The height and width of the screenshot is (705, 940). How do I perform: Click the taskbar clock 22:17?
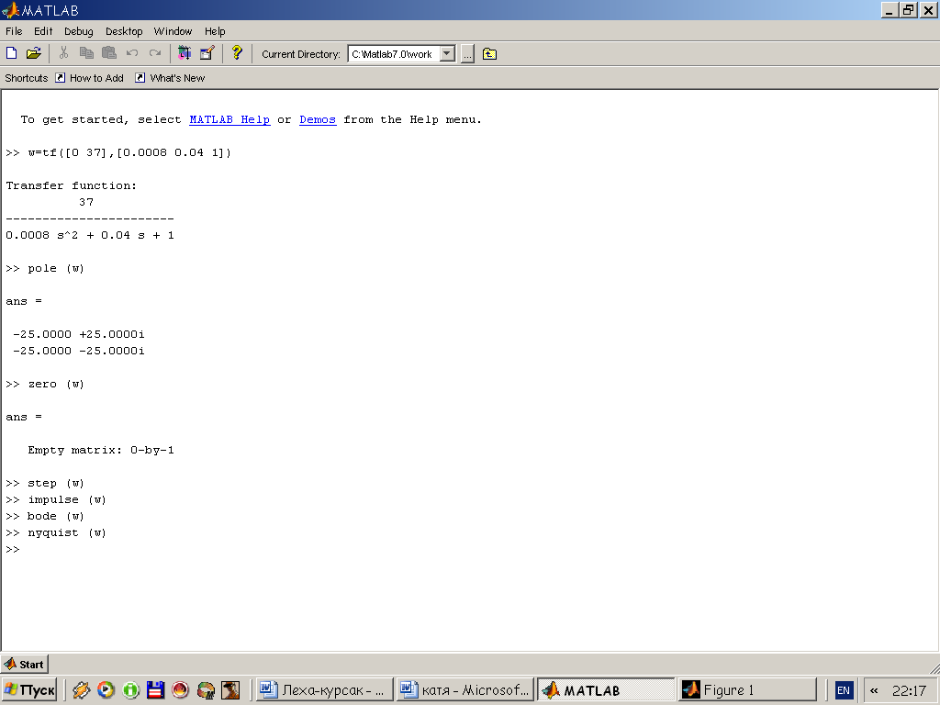[x=910, y=690]
